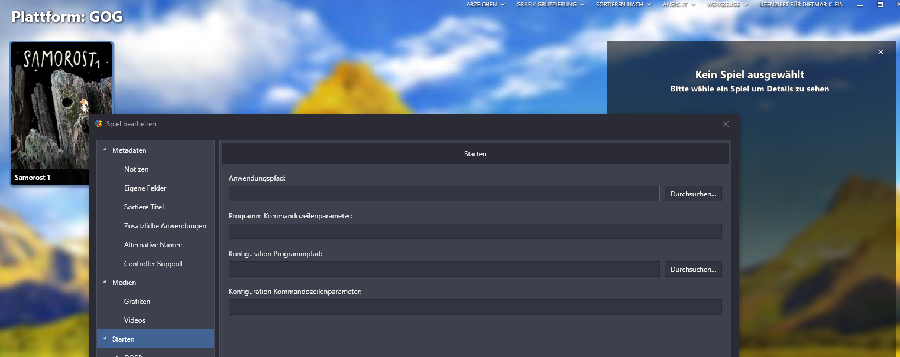This screenshot has height=357, width=900.
Task: Open the ABZEICHEN menu
Action: coord(485,5)
